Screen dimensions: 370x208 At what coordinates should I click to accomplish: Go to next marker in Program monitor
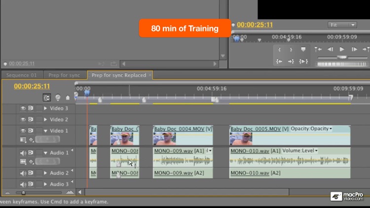[x=366, y=49]
